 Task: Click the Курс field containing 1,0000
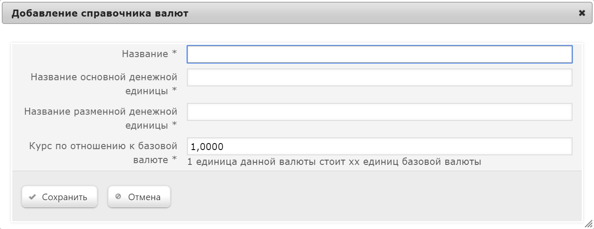(x=380, y=147)
